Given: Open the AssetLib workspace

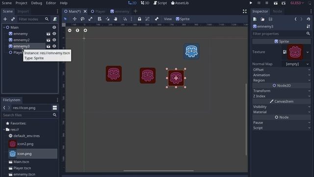Looking at the screenshot, I should [180, 3].
